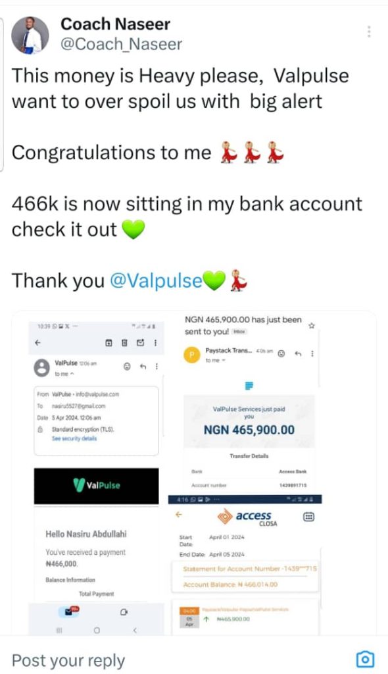Image resolution: width=388 pixels, height=674 pixels.
Task: Tap the calendar icon in Access app
Action: click(x=308, y=517)
